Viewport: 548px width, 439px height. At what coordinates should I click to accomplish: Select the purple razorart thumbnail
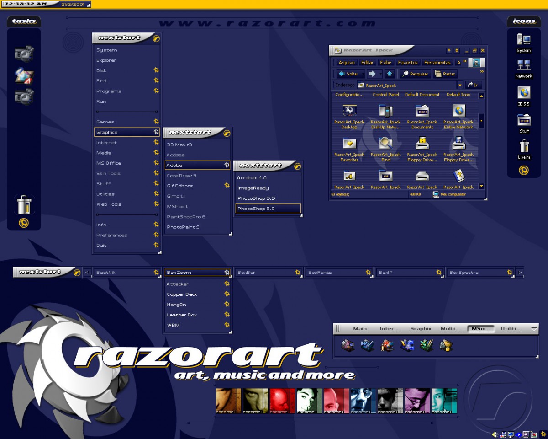(417, 401)
